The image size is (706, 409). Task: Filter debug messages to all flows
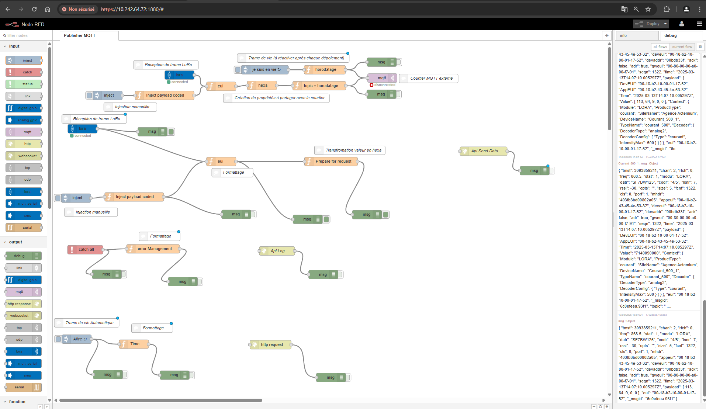coord(660,47)
